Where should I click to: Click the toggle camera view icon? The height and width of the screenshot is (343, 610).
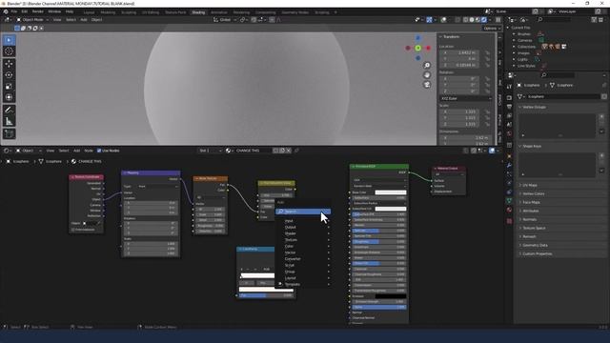427,85
